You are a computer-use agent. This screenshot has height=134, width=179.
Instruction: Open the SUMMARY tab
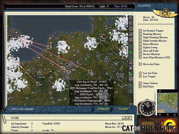tap(103, 109)
